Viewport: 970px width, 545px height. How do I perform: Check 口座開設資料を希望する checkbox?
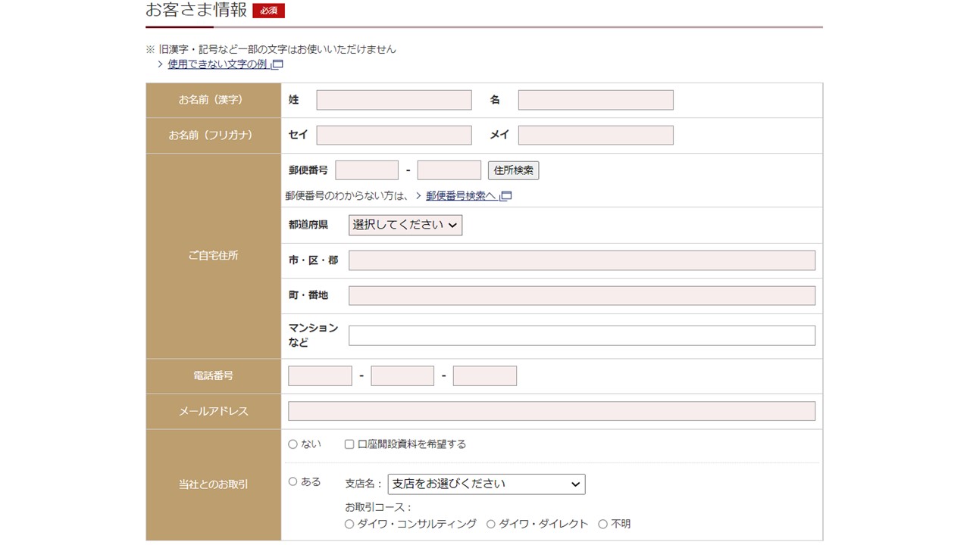coord(349,444)
